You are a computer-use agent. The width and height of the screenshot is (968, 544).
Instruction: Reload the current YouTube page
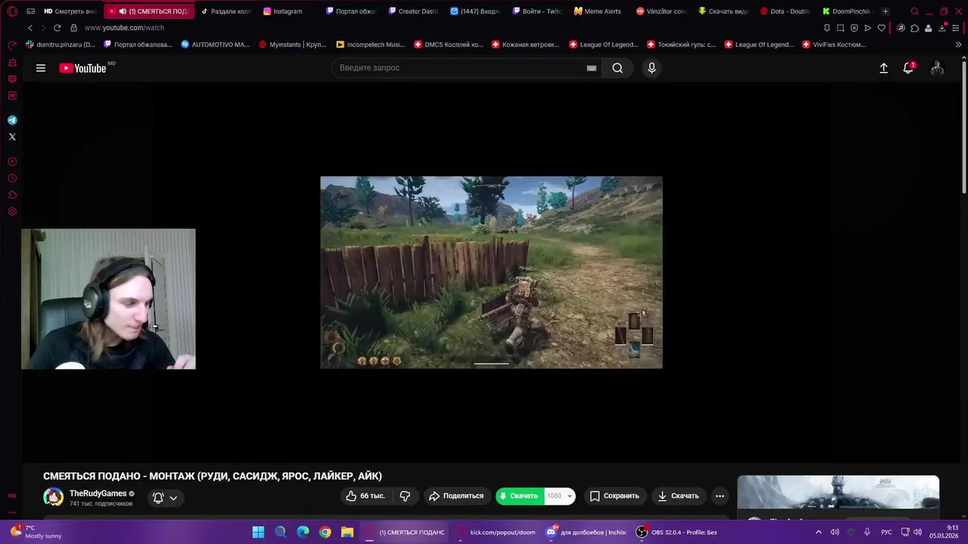pos(57,28)
